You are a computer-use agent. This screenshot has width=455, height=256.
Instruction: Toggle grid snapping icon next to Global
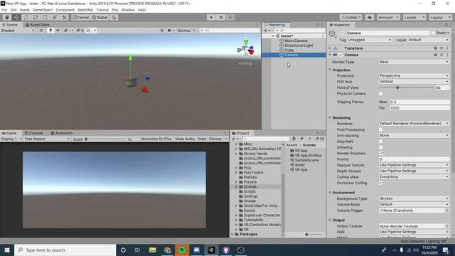pyautogui.click(x=114, y=17)
